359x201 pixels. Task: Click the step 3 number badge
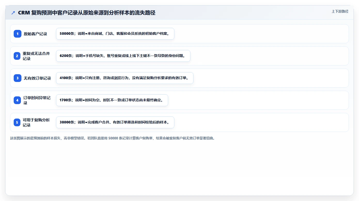17,78
